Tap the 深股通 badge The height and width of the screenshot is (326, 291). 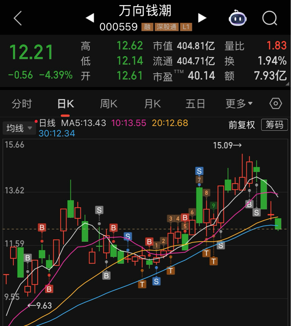167,27
